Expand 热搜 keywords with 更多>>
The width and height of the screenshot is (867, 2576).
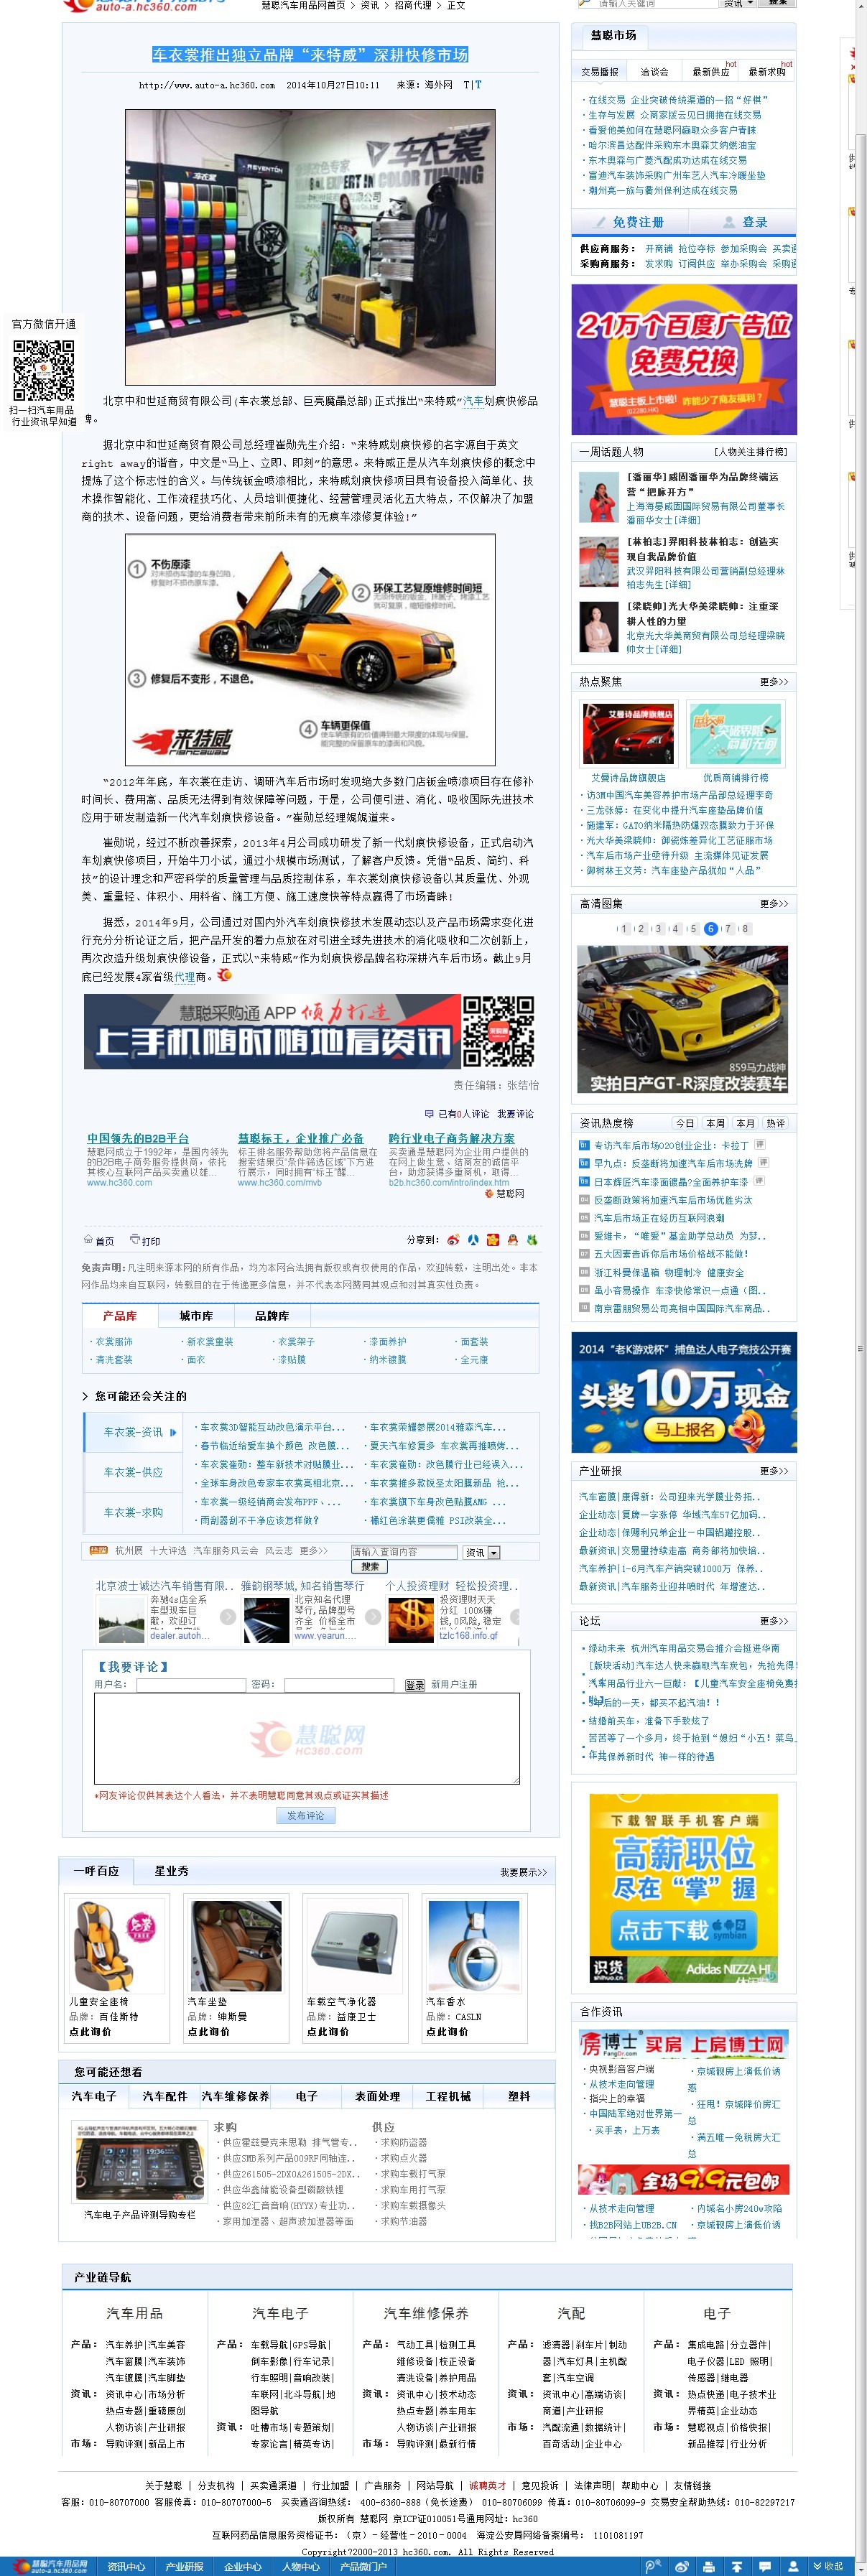[313, 1550]
